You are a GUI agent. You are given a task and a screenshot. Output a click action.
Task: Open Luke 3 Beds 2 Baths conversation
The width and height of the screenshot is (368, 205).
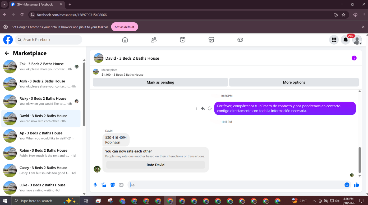coord(41,188)
